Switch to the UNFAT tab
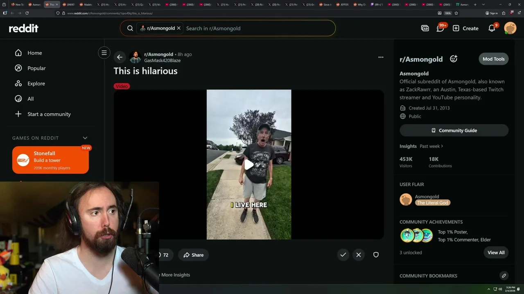 (x=69, y=4)
